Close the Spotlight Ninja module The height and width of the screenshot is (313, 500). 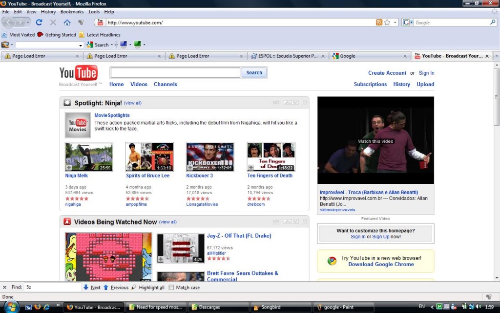304,103
